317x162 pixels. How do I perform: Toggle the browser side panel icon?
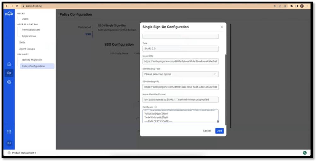[x=296, y=6]
